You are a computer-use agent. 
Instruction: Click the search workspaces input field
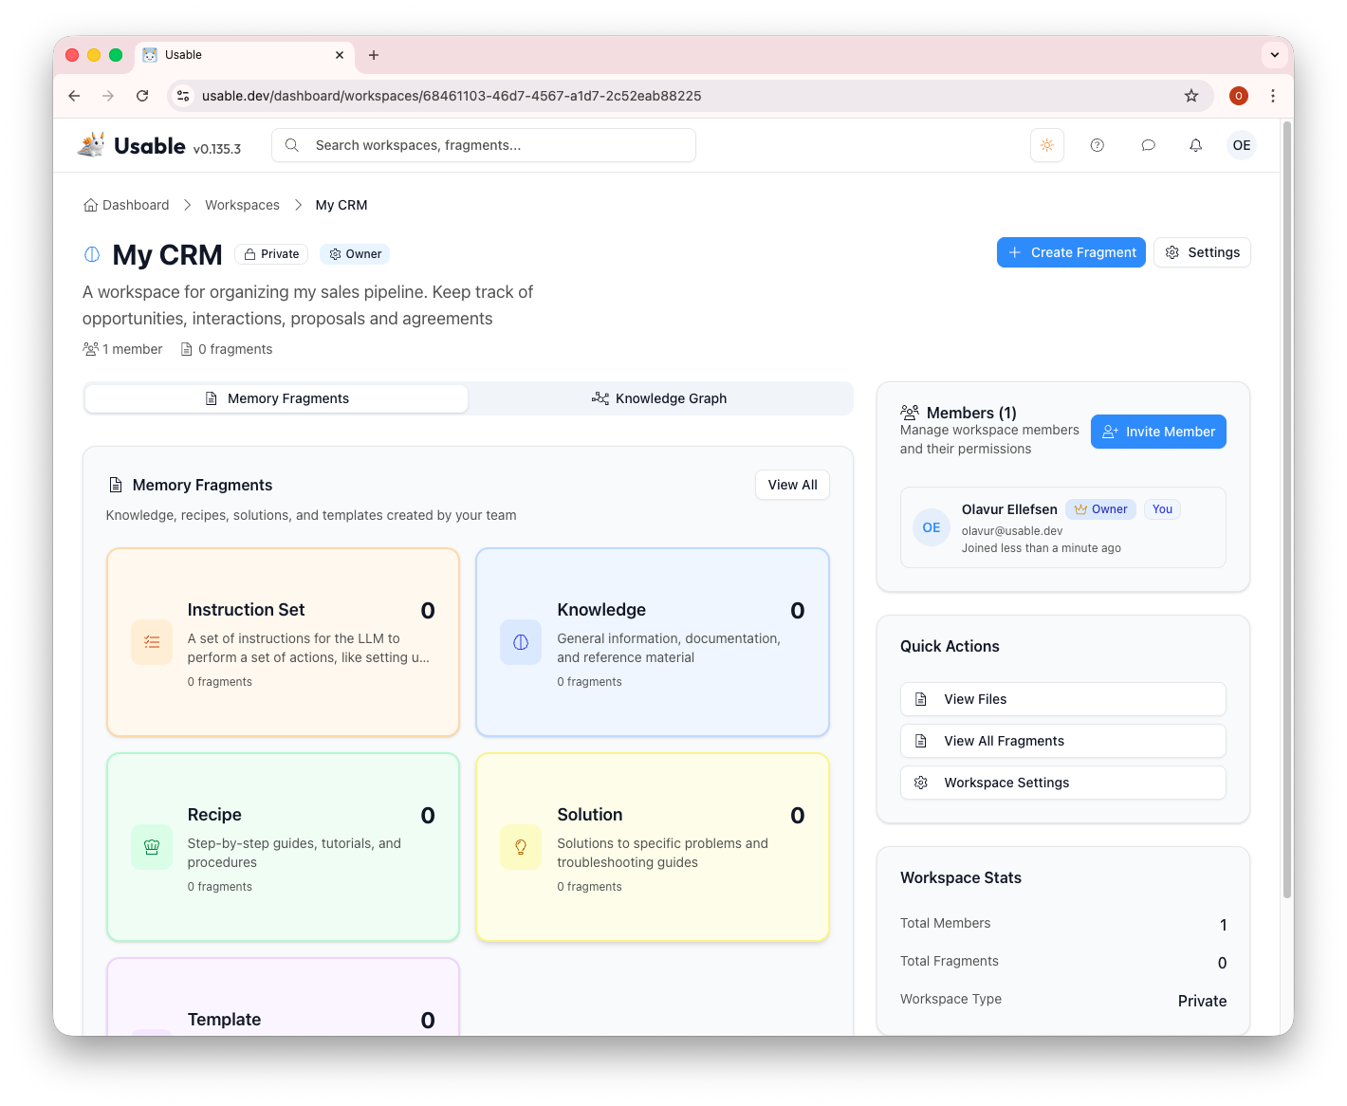(x=484, y=144)
